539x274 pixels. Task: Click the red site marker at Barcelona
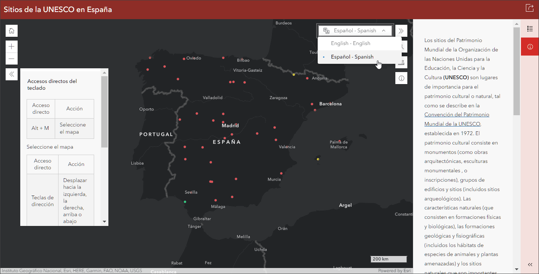click(x=312, y=104)
